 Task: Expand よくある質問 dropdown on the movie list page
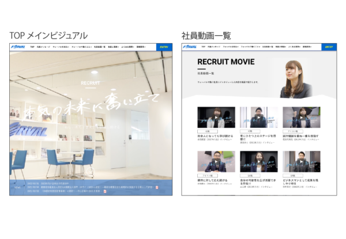click(x=294, y=47)
